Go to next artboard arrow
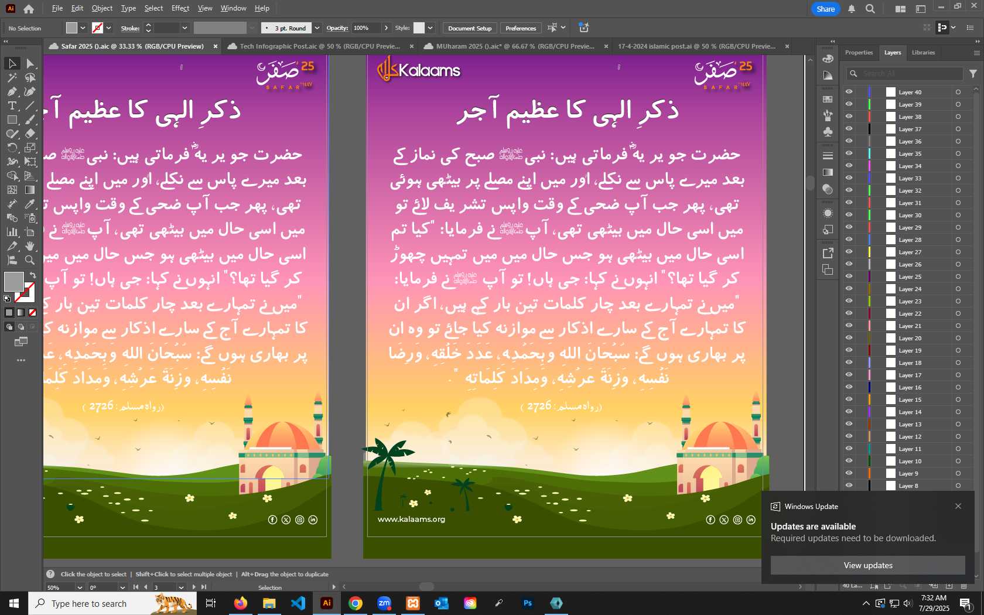The width and height of the screenshot is (984, 615). [x=194, y=587]
